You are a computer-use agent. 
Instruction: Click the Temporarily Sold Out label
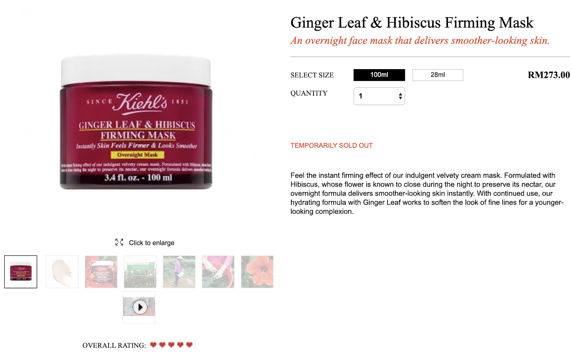[331, 146]
